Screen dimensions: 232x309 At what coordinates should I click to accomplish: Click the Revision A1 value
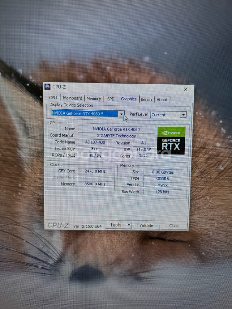point(144,143)
